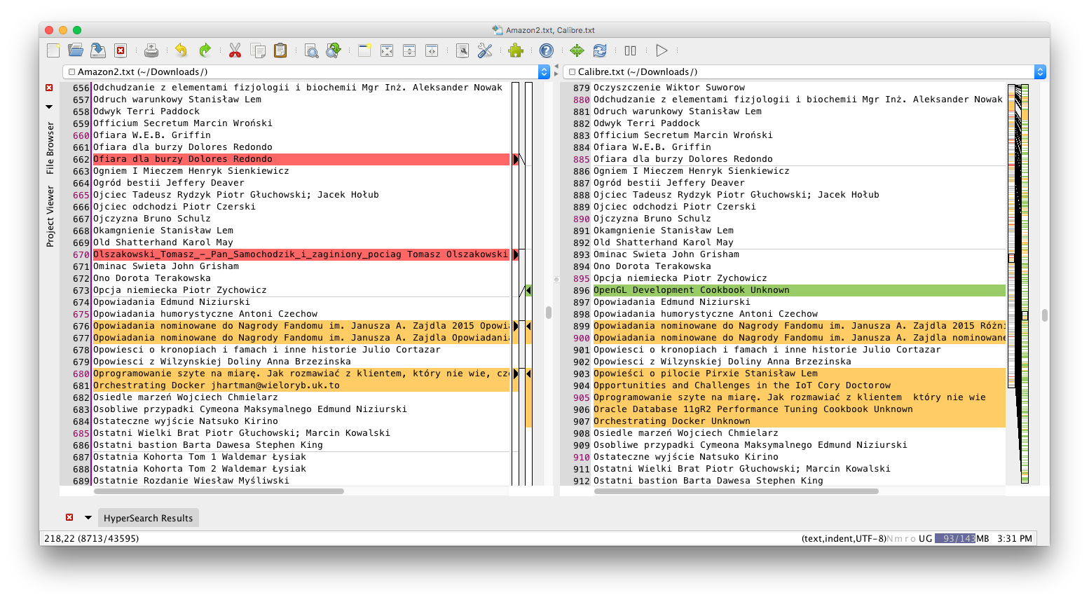Image resolution: width=1089 pixels, height=602 pixels.
Task: Click the blue Help question mark icon
Action: click(547, 50)
